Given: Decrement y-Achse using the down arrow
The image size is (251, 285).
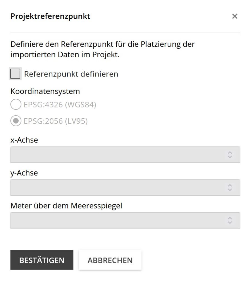Looking at the screenshot, I should pyautogui.click(x=230, y=190).
